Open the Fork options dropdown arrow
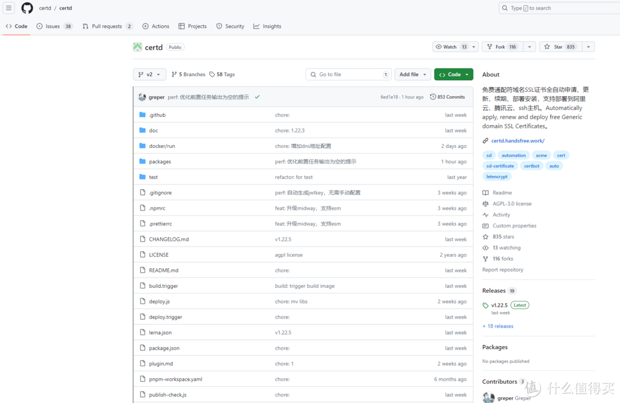The width and height of the screenshot is (620, 403). [529, 47]
